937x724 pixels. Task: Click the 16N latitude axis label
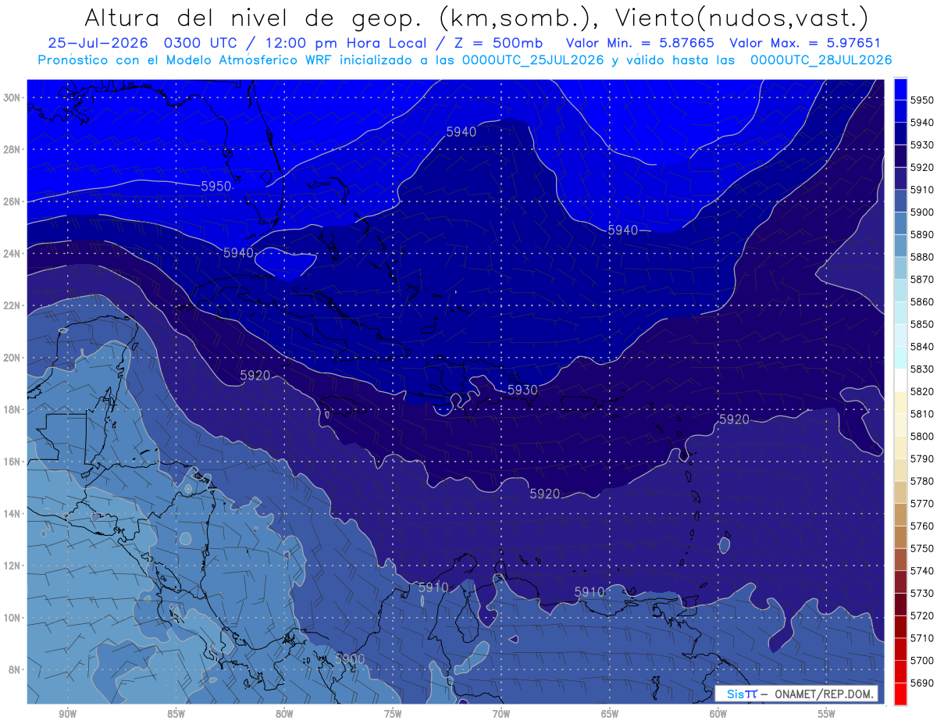pos(12,462)
